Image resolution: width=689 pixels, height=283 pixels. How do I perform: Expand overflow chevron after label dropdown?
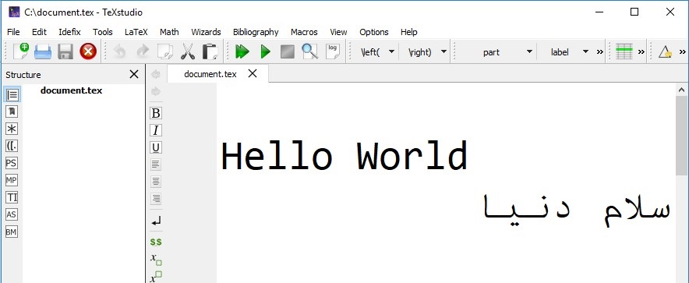pyautogui.click(x=600, y=52)
